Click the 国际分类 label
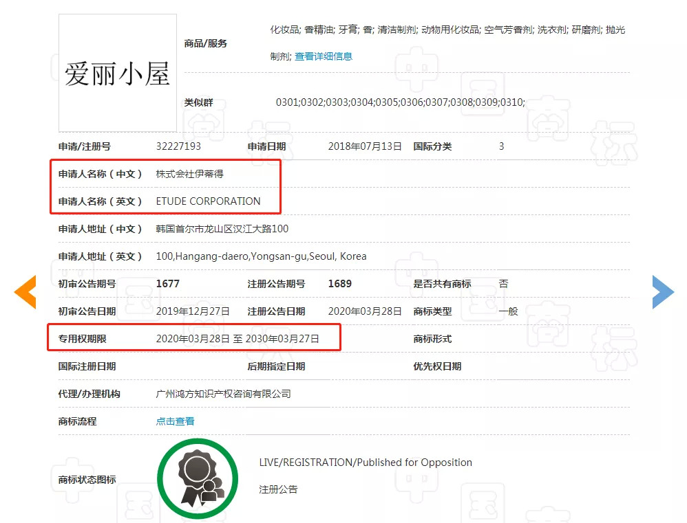Image resolution: width=687 pixels, height=523 pixels. pos(432,146)
